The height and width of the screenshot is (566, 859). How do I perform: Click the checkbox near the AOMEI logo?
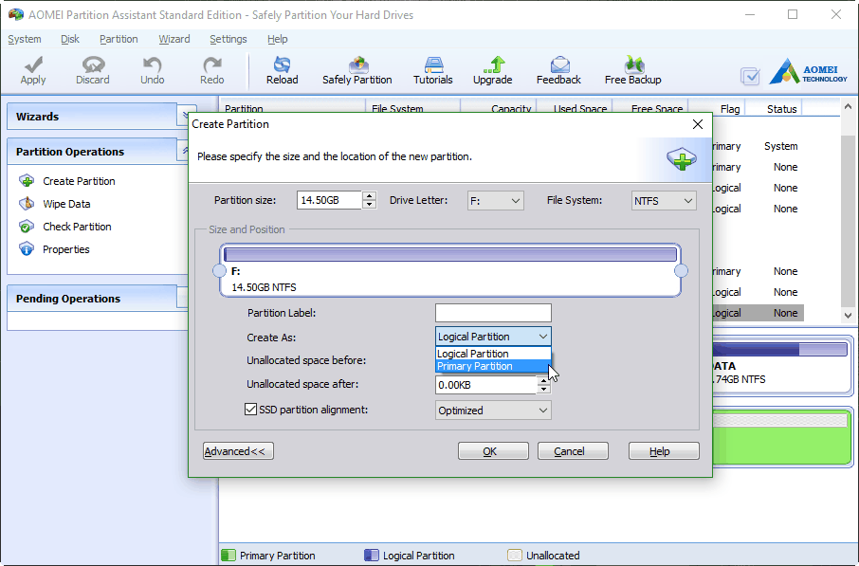(752, 77)
